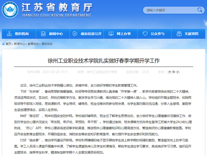Click the 文献资料 archive icon
Screen dimensions: 207x156
click(179, 34)
